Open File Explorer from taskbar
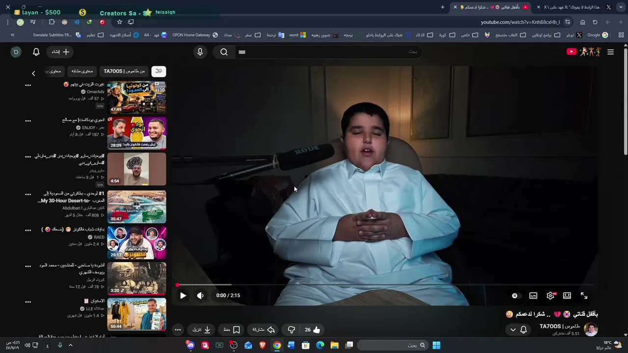628x353 pixels. pyautogui.click(x=335, y=345)
